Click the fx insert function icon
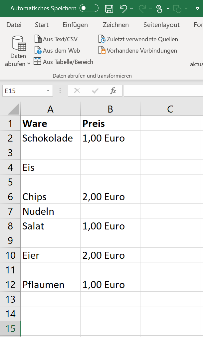Viewport: 203px width, 337px height. coord(113,91)
